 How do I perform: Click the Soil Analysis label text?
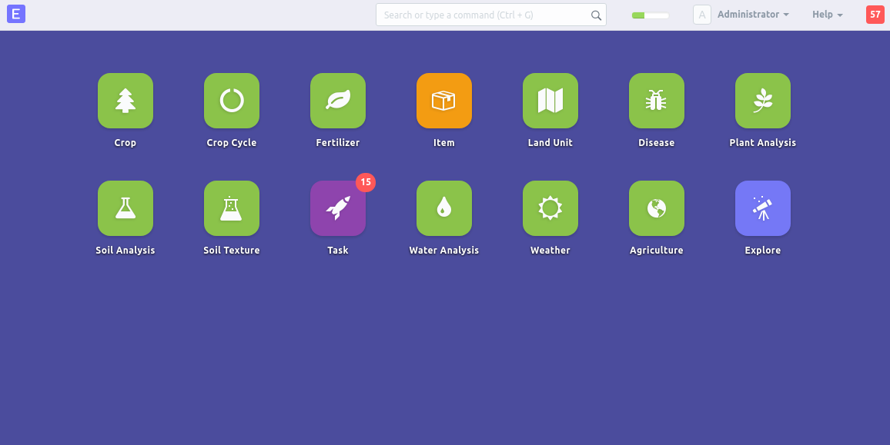click(x=125, y=251)
